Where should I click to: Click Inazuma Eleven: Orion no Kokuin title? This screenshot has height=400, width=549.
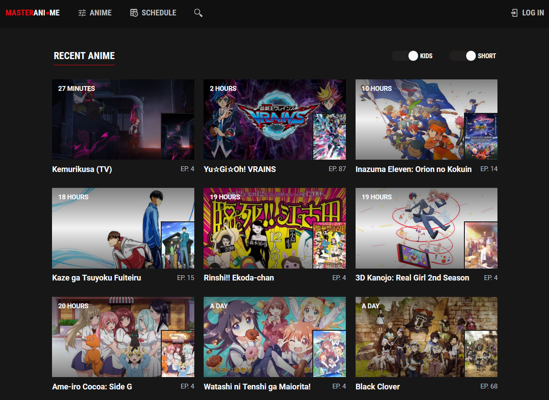pos(414,169)
